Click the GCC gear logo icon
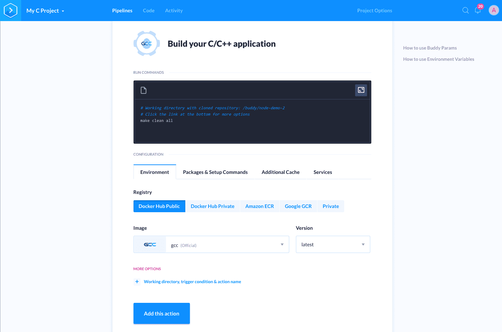The image size is (502, 332). [147, 44]
